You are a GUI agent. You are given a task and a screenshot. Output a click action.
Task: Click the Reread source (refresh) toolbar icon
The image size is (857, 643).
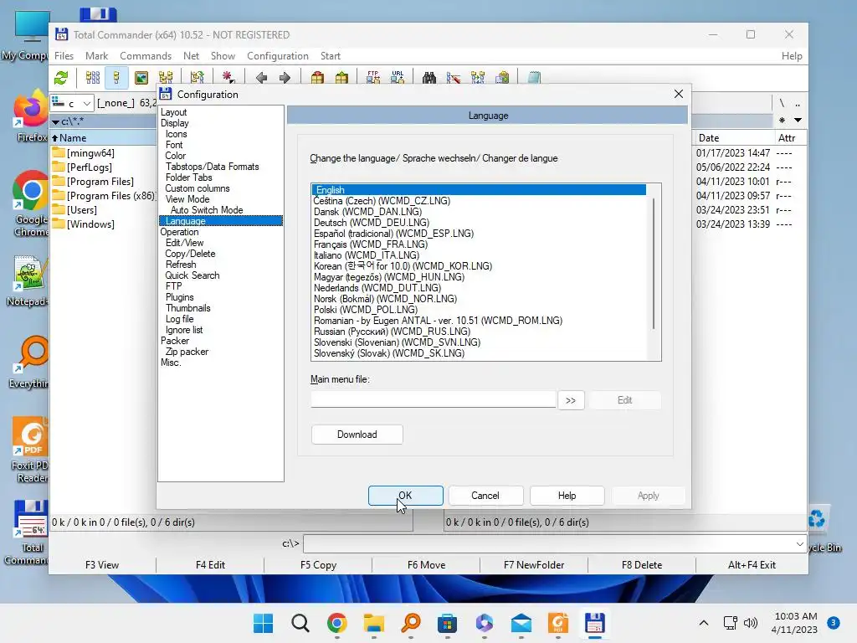coord(61,78)
